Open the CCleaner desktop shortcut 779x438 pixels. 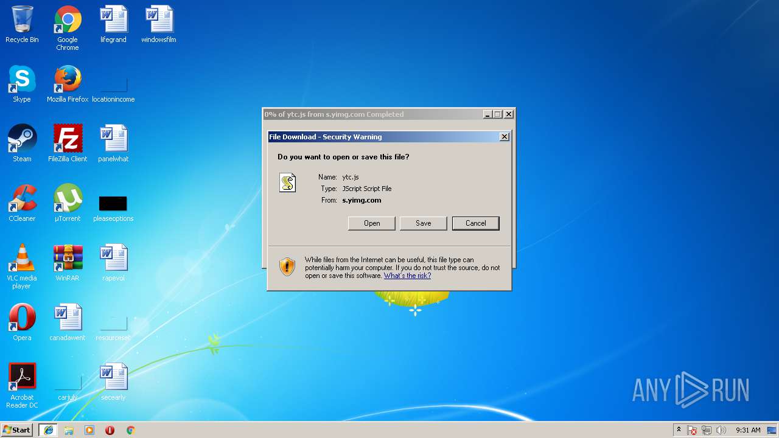click(22, 203)
